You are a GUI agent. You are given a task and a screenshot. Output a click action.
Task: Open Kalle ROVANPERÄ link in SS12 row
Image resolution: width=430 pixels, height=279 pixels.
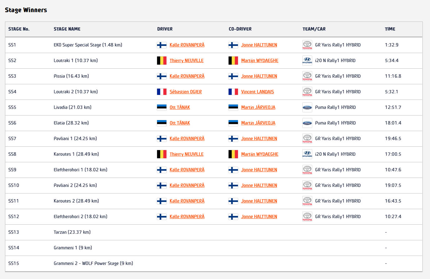(x=187, y=217)
